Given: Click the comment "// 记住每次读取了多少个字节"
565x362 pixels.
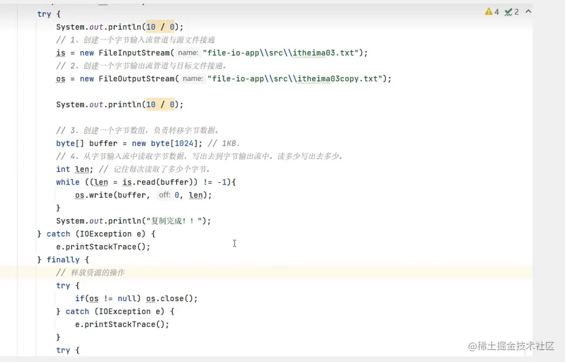Looking at the screenshot, I should point(155,170).
